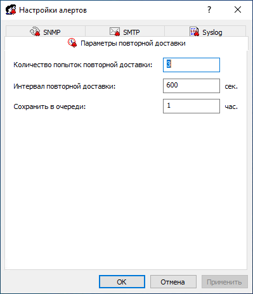The height and width of the screenshot is (294, 253).
Task: Click the Отмена button
Action: pyautogui.click(x=173, y=282)
